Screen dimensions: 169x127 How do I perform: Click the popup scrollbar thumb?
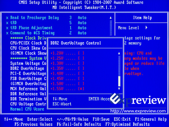click(119, 81)
